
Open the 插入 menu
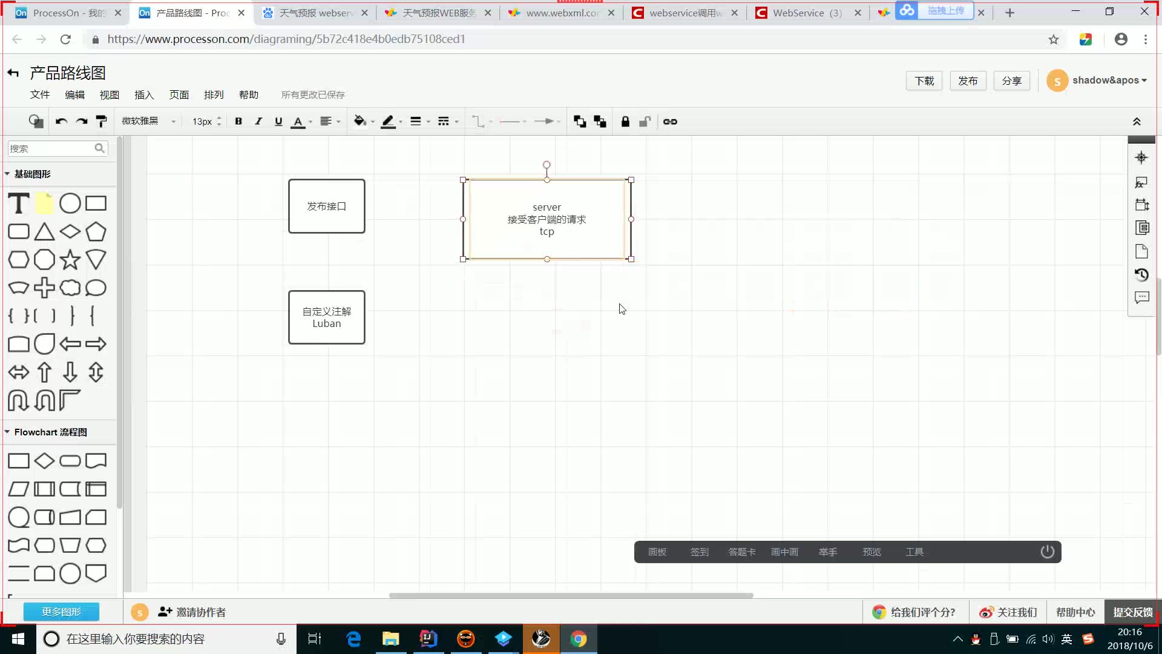[144, 95]
